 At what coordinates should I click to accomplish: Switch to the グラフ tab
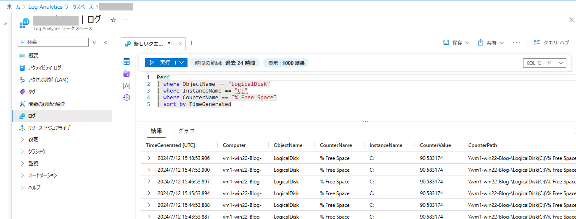coord(186,131)
